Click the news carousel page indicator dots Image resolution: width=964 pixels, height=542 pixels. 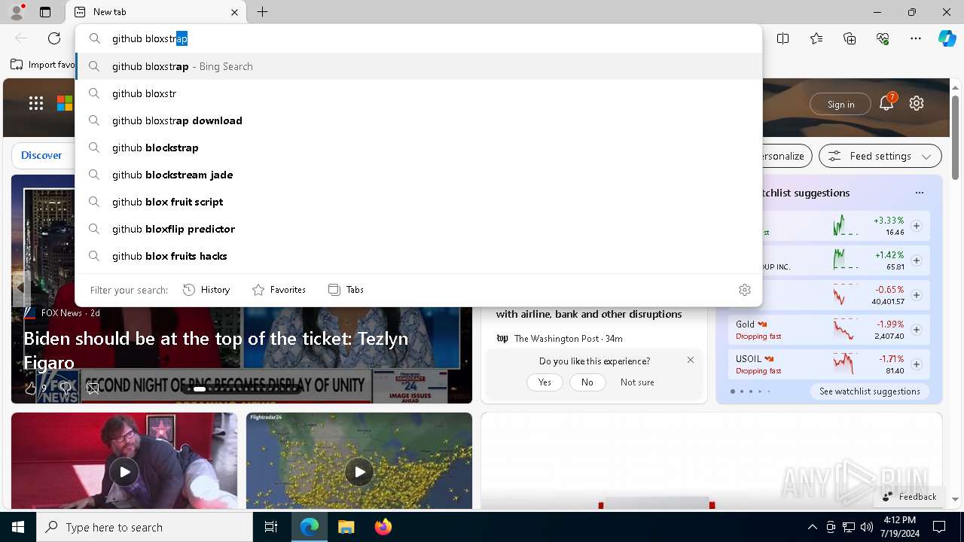pyautogui.click(x=242, y=389)
